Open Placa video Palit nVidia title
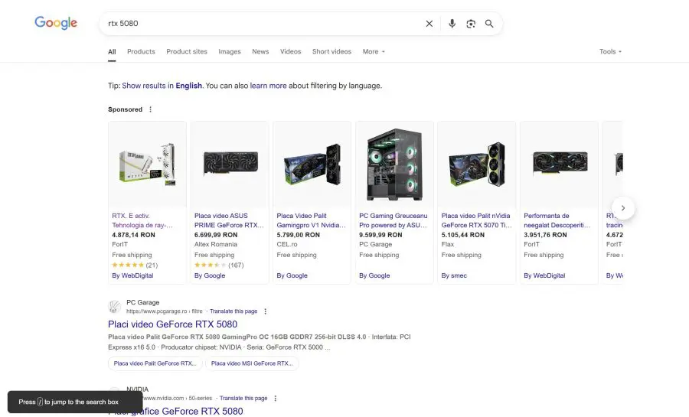The image size is (689, 417). point(476,220)
